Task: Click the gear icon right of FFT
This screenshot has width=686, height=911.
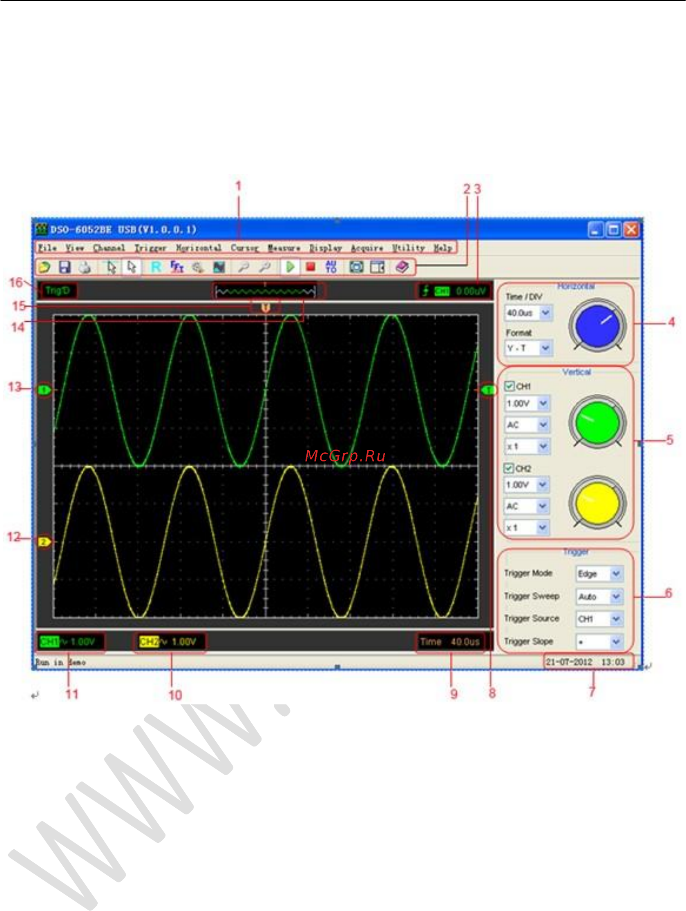Action: click(x=198, y=267)
